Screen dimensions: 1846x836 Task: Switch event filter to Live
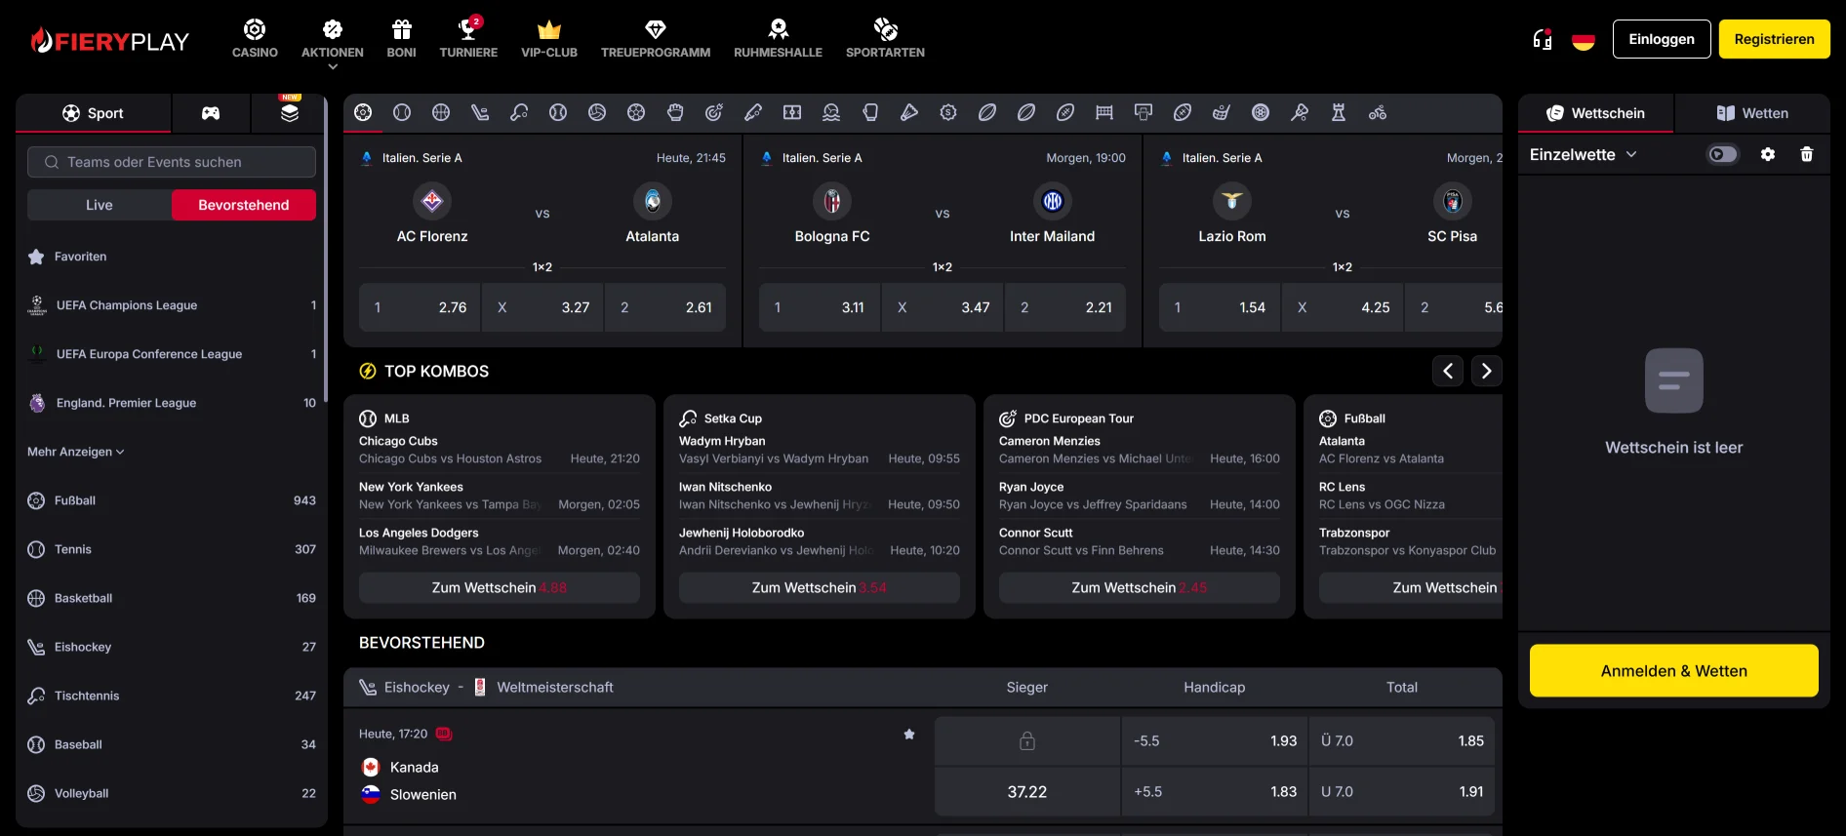100,205
